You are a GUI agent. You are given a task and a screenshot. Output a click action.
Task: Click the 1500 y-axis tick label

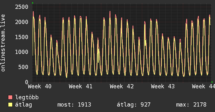tap(22, 37)
